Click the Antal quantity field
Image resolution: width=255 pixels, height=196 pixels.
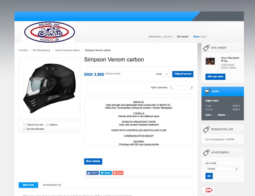point(166,74)
